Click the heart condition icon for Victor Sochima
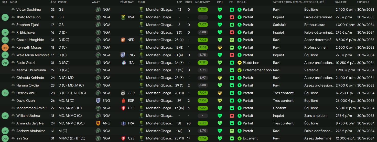Image resolution: width=377 pixels, height=142 pixels. pyautogui.click(x=220, y=10)
